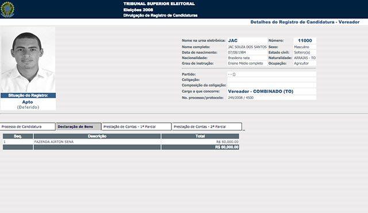The image size is (368, 213).
Task: Click the full name JAC SOUZA DOS SANTOS
Action: [247, 47]
